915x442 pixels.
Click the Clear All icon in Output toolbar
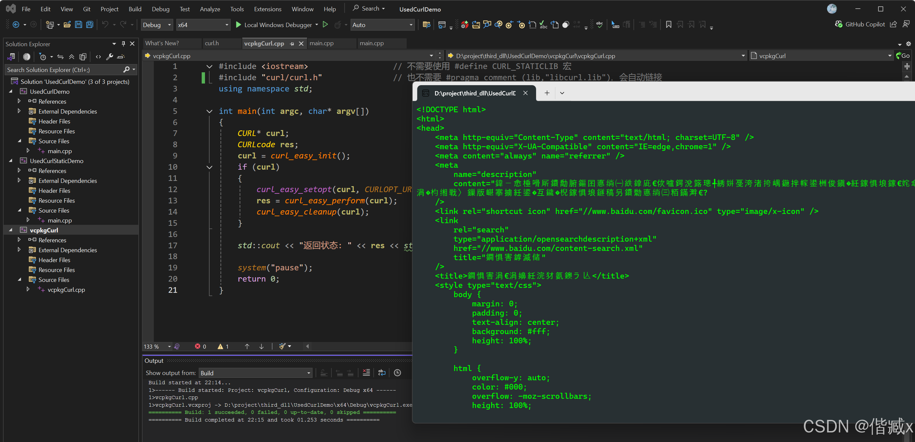pyautogui.click(x=366, y=373)
